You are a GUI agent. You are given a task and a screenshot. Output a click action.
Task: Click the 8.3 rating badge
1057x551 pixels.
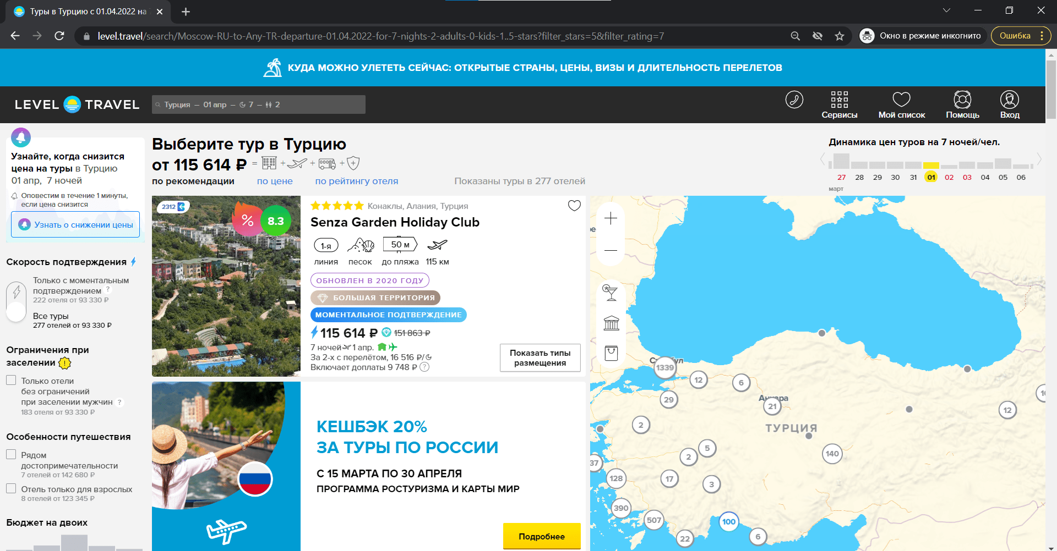coord(276,221)
